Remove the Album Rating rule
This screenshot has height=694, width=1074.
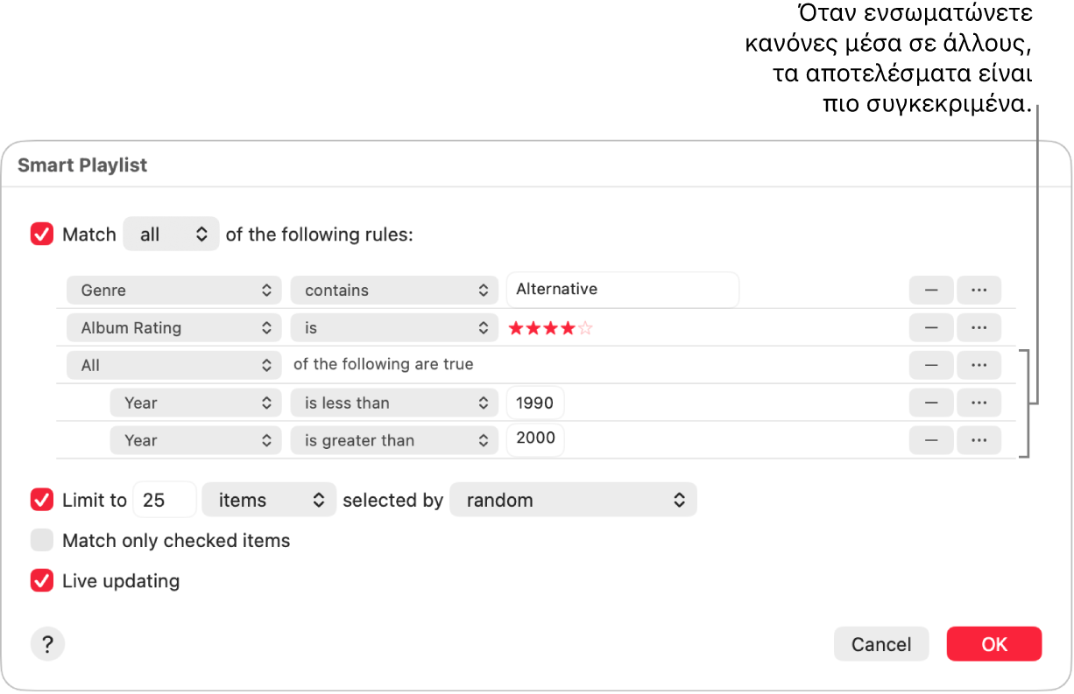click(931, 327)
